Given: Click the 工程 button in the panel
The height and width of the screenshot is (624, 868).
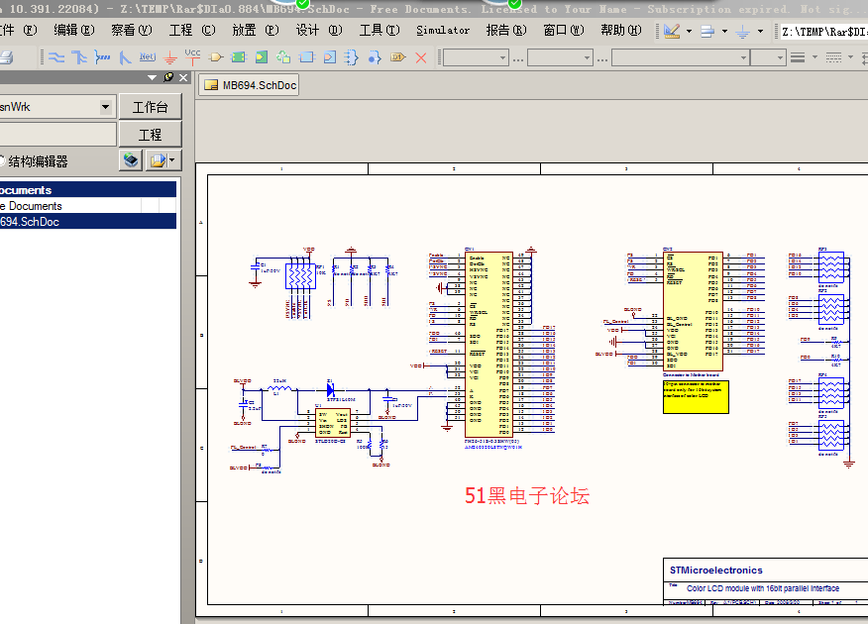Looking at the screenshot, I should [150, 135].
